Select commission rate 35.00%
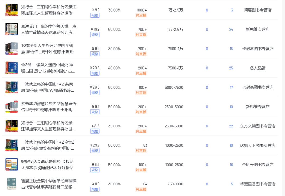This screenshot has width=285, height=196. coord(114,126)
